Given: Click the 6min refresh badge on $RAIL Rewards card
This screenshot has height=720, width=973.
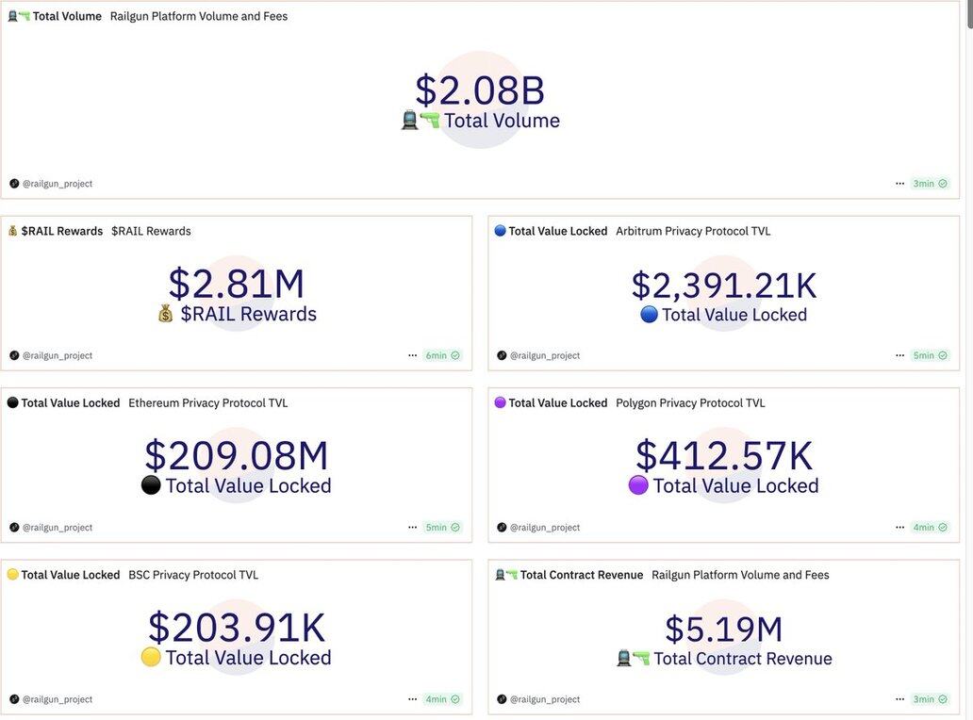Looking at the screenshot, I should [x=442, y=355].
